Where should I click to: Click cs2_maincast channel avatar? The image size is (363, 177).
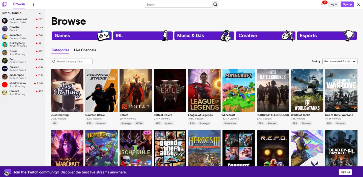pyautogui.click(x=5, y=21)
